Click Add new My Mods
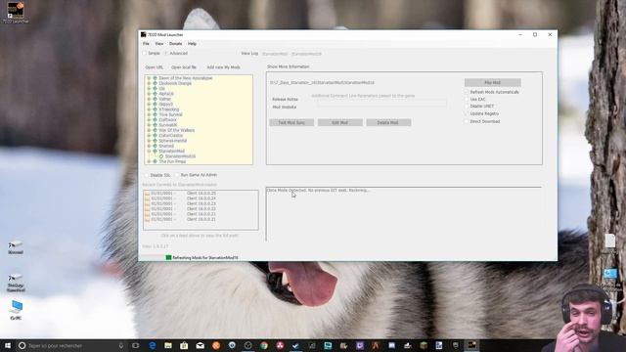 [x=224, y=67]
